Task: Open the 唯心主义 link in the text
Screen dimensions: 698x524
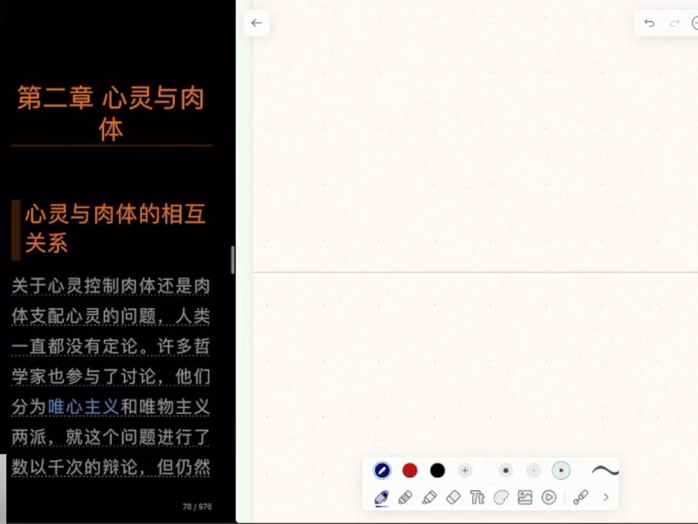Action: 83,407
